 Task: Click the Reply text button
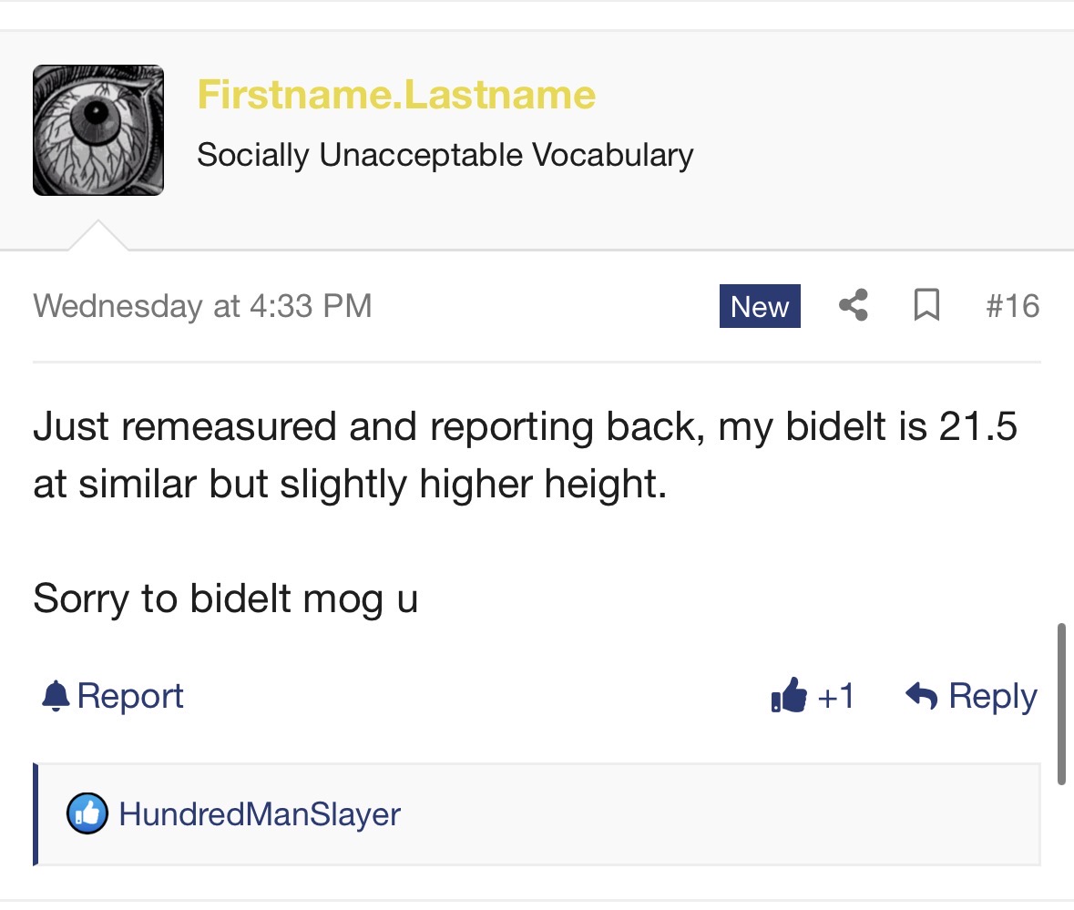click(x=993, y=696)
